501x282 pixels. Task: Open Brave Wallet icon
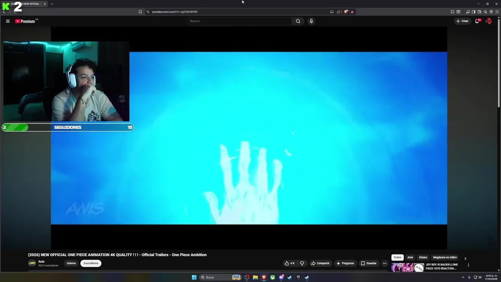pos(479,12)
